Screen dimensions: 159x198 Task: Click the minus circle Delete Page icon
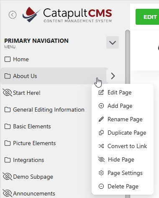click(101, 186)
